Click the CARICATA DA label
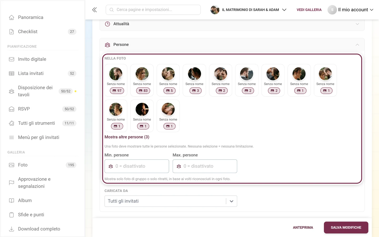Image resolution: width=379 pixels, height=237 pixels. [116, 191]
